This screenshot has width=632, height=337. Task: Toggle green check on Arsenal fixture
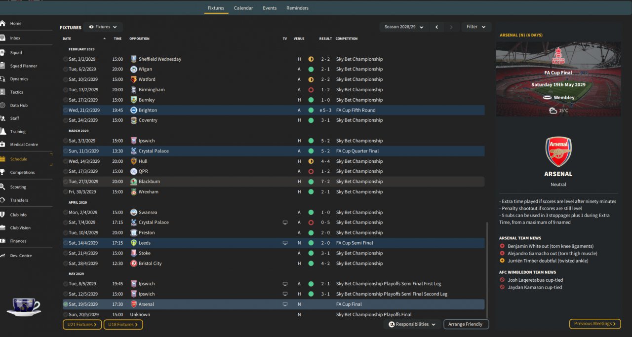[x=66, y=304]
